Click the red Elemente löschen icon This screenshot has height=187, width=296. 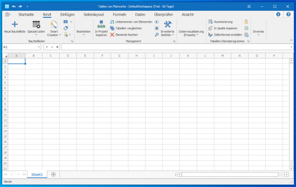(112, 35)
